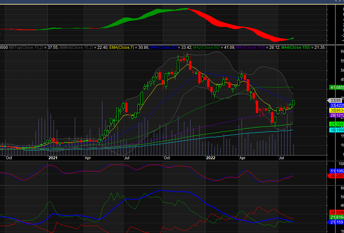Click the blue 51.1062 oscillator value tag
This screenshot has height=233, width=344.
coord(336,171)
